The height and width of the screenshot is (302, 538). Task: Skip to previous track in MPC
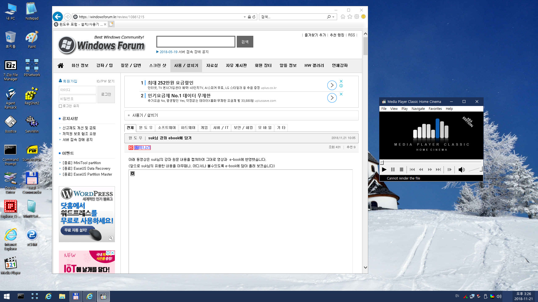click(412, 169)
